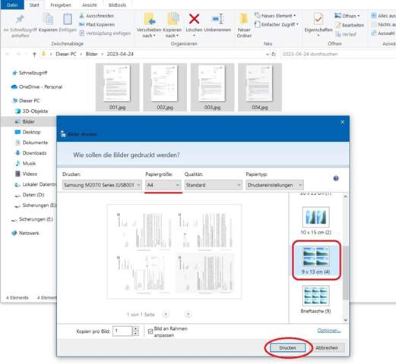The image size is (396, 364).
Task: Click 'Bilder' in the address bar path
Action: pyautogui.click(x=91, y=54)
